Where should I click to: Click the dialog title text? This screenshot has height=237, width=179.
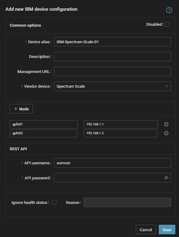click(41, 9)
